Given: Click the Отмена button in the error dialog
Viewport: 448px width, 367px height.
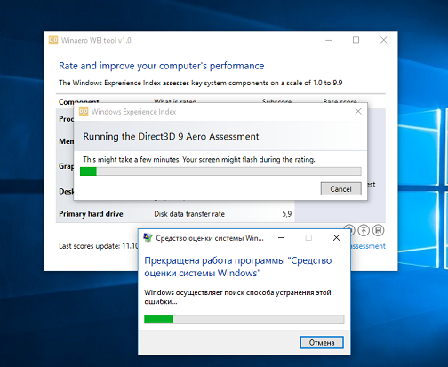Looking at the screenshot, I should pyautogui.click(x=322, y=343).
